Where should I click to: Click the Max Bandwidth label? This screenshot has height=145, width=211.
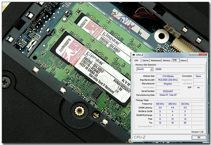click(x=147, y=80)
